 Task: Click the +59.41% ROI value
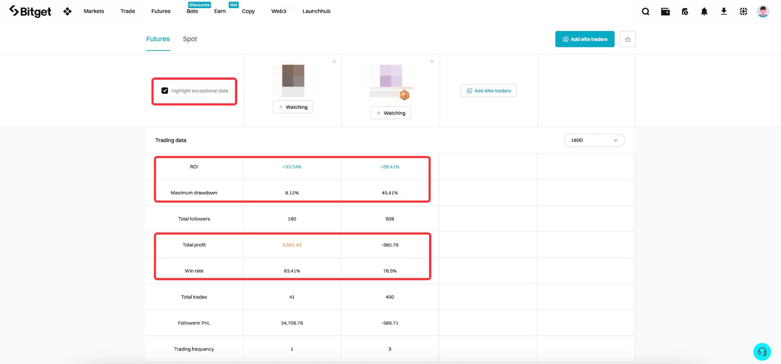coord(390,167)
